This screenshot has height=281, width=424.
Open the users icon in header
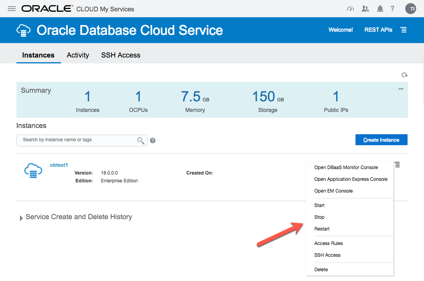pos(365,9)
